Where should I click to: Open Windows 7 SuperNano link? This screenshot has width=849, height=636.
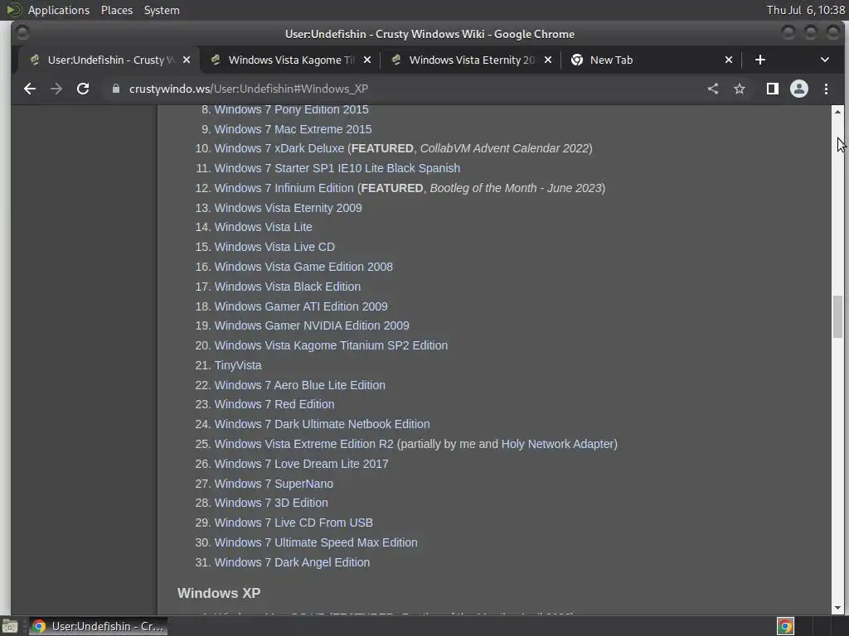[x=274, y=484]
